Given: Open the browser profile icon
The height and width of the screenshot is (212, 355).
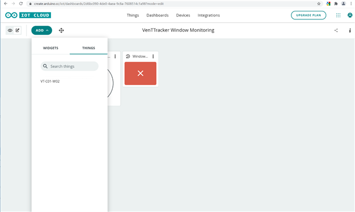Looking at the screenshot, I should click(344, 3).
